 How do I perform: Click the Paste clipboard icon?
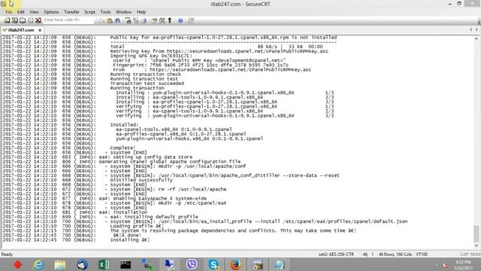[110, 20]
